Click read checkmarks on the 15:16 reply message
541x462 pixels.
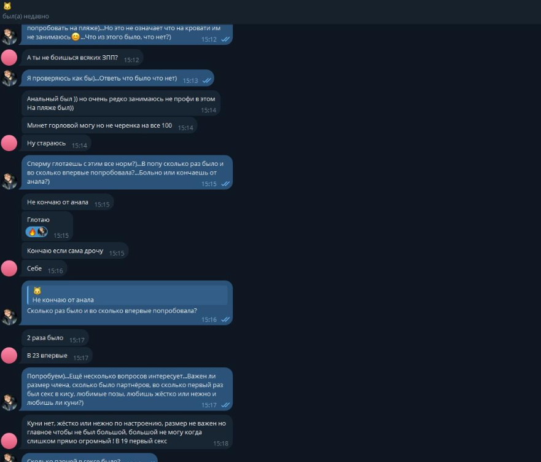[225, 319]
